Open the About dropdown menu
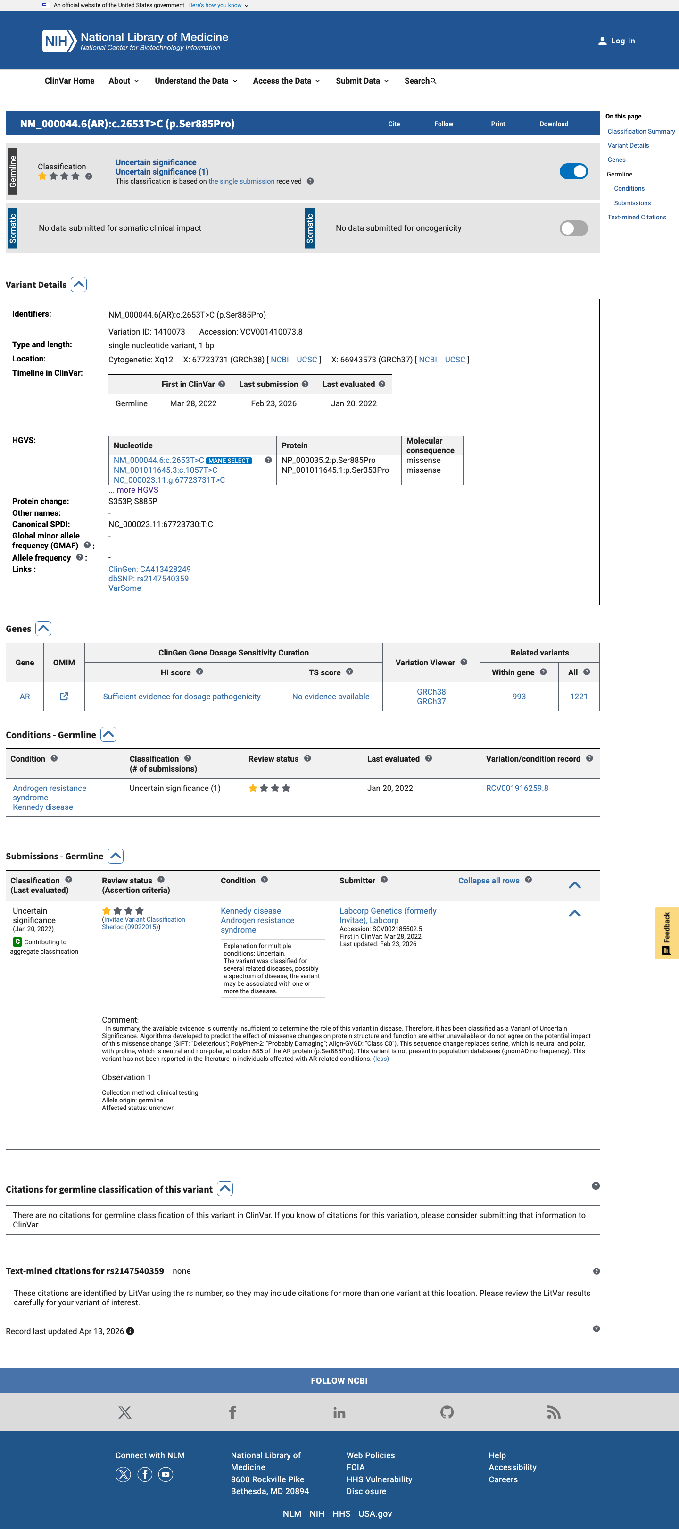 pos(124,81)
